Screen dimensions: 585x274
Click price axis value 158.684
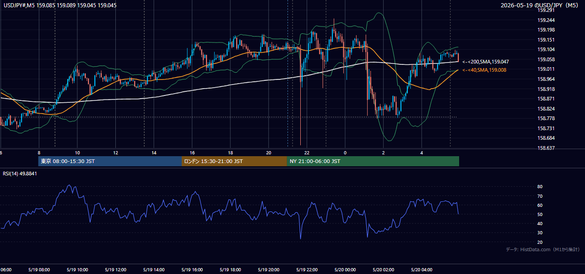[546, 138]
